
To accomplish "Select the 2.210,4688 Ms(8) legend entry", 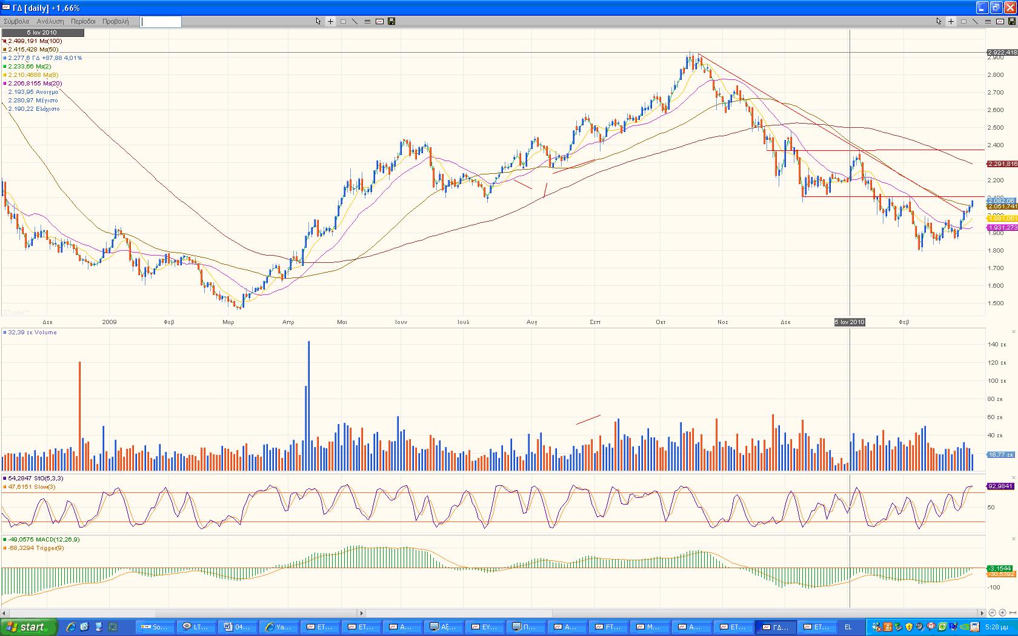I will pyautogui.click(x=33, y=75).
